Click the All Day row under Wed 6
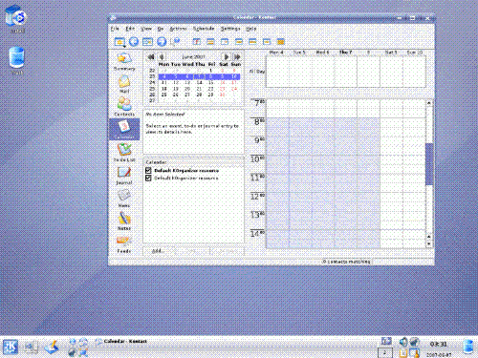Viewport: 478px width, 358px height. [x=323, y=72]
